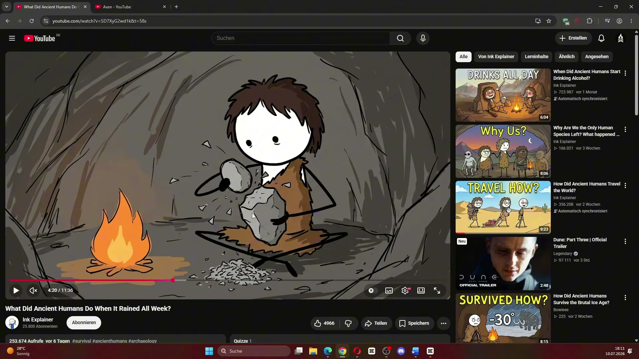639x359 pixels.
Task: Dislike the video
Action: [348, 323]
